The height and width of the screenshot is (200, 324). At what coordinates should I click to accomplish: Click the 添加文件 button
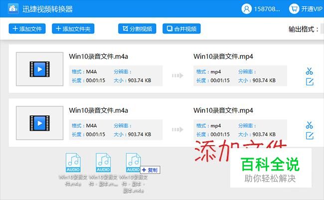[27, 28]
